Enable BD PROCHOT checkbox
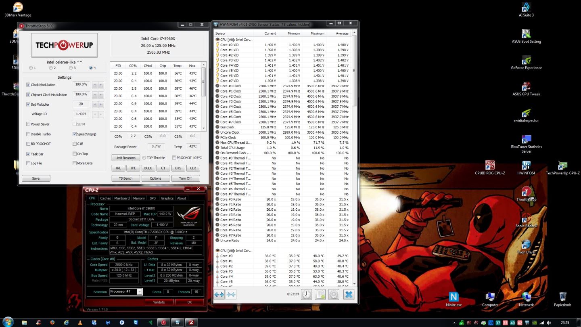The height and width of the screenshot is (327, 581). [x=28, y=144]
